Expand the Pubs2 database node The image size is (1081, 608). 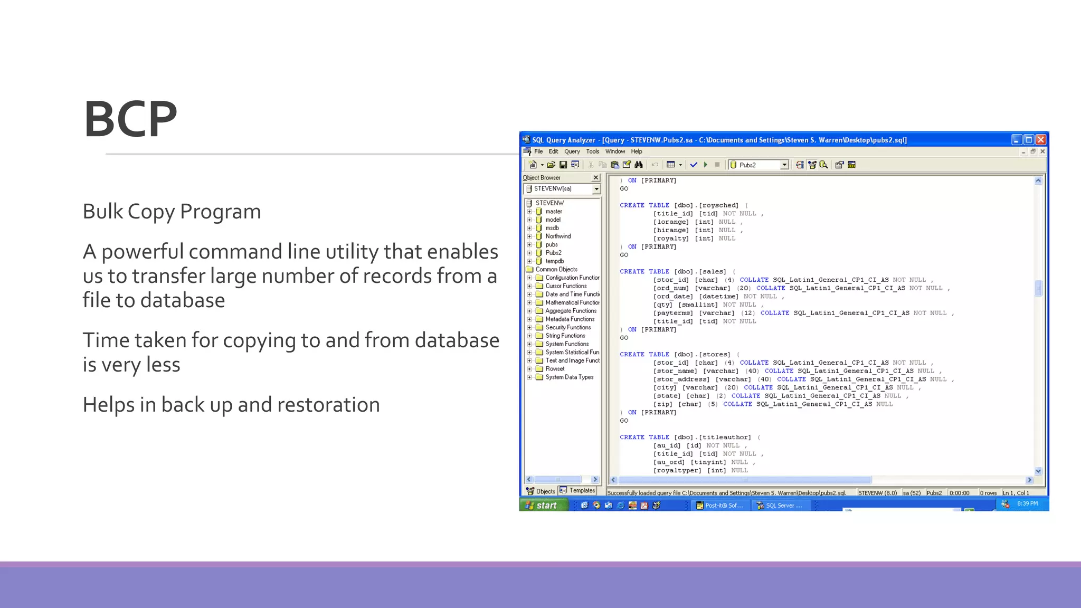point(529,253)
